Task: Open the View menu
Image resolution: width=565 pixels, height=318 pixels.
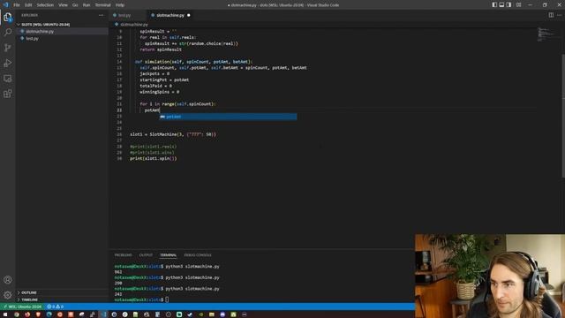Action: point(63,5)
